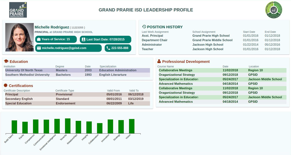Click the Bachelors degree cell
Viewport: 291px width, 155px height.
coord(63,75)
